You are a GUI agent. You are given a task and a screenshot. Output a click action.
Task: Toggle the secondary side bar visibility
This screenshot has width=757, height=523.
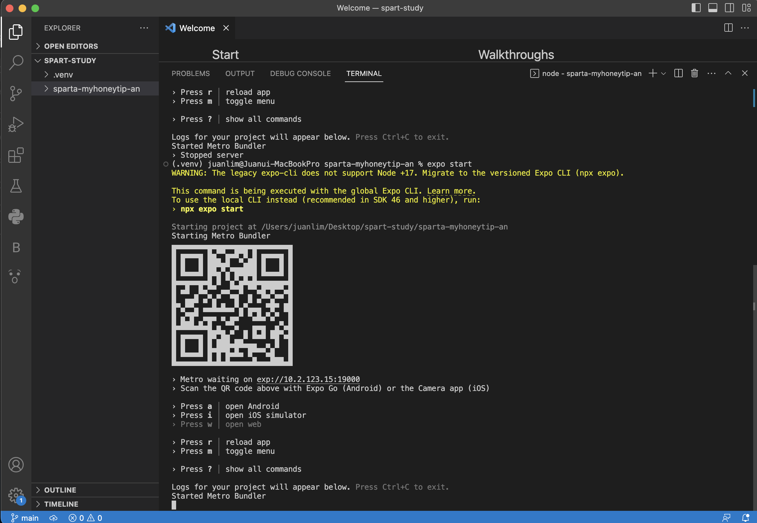click(x=729, y=8)
